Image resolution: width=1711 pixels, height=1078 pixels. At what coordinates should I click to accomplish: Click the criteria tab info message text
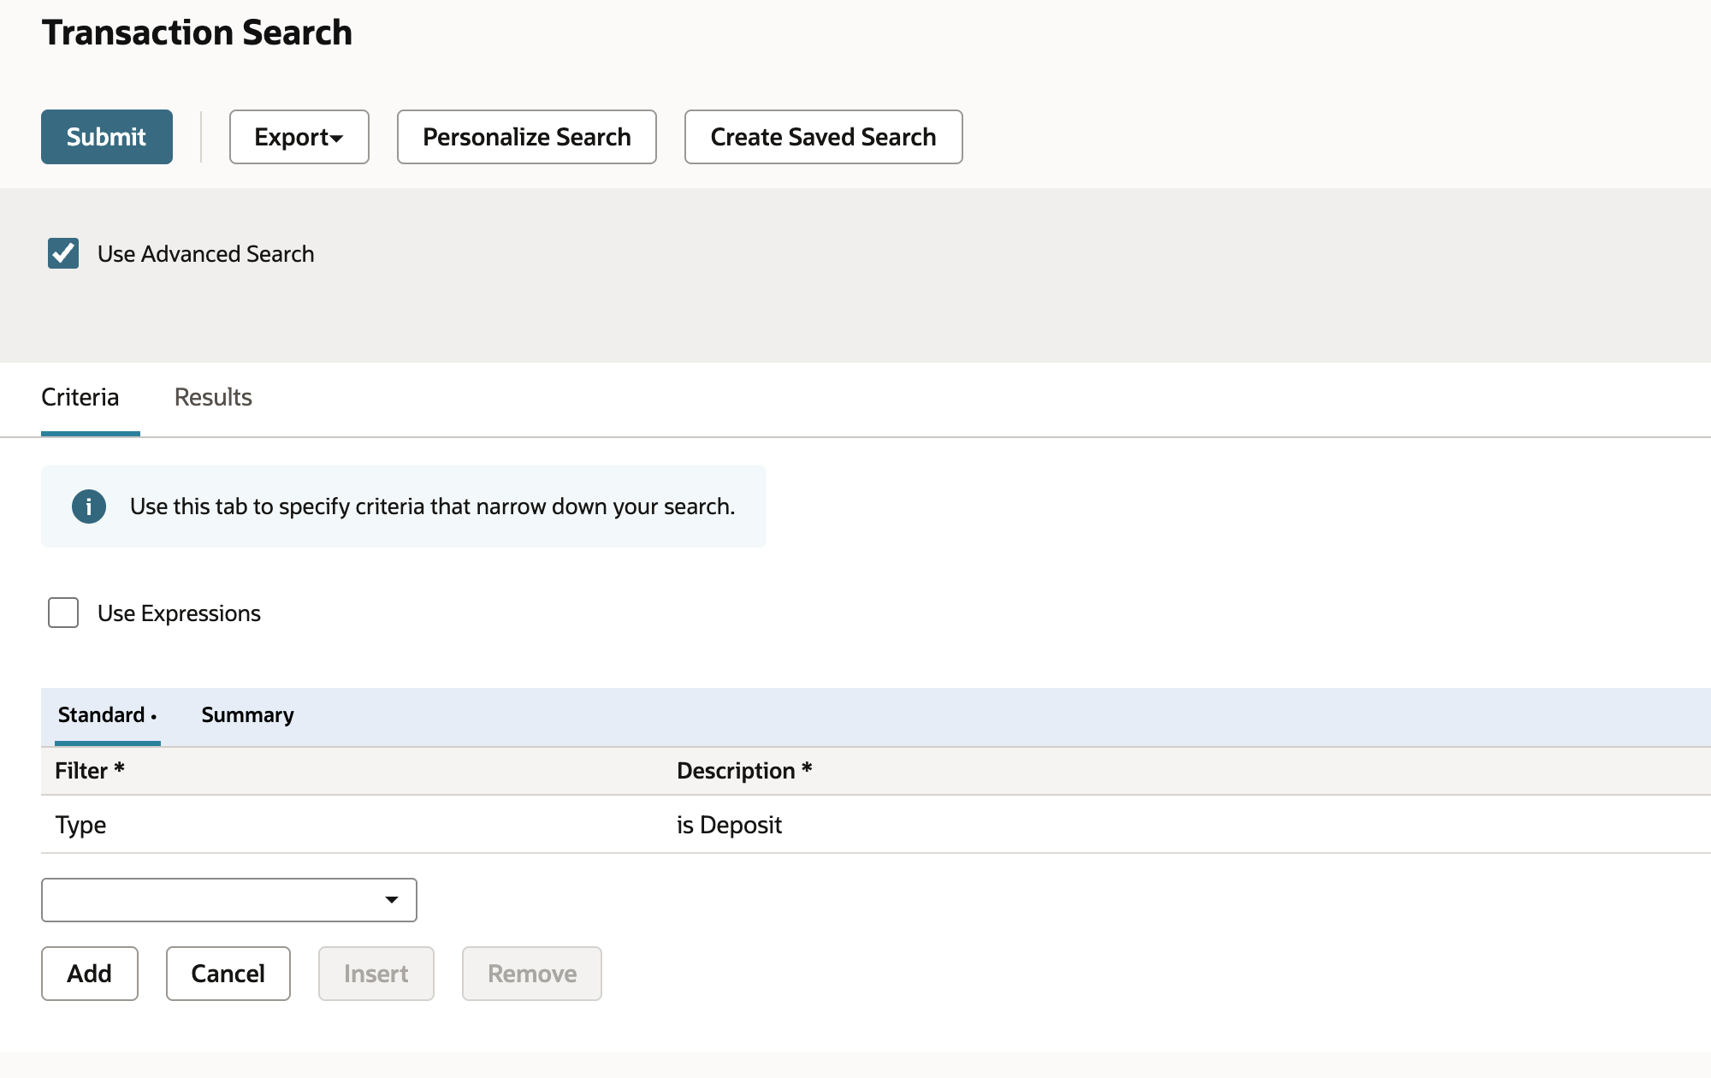(433, 506)
